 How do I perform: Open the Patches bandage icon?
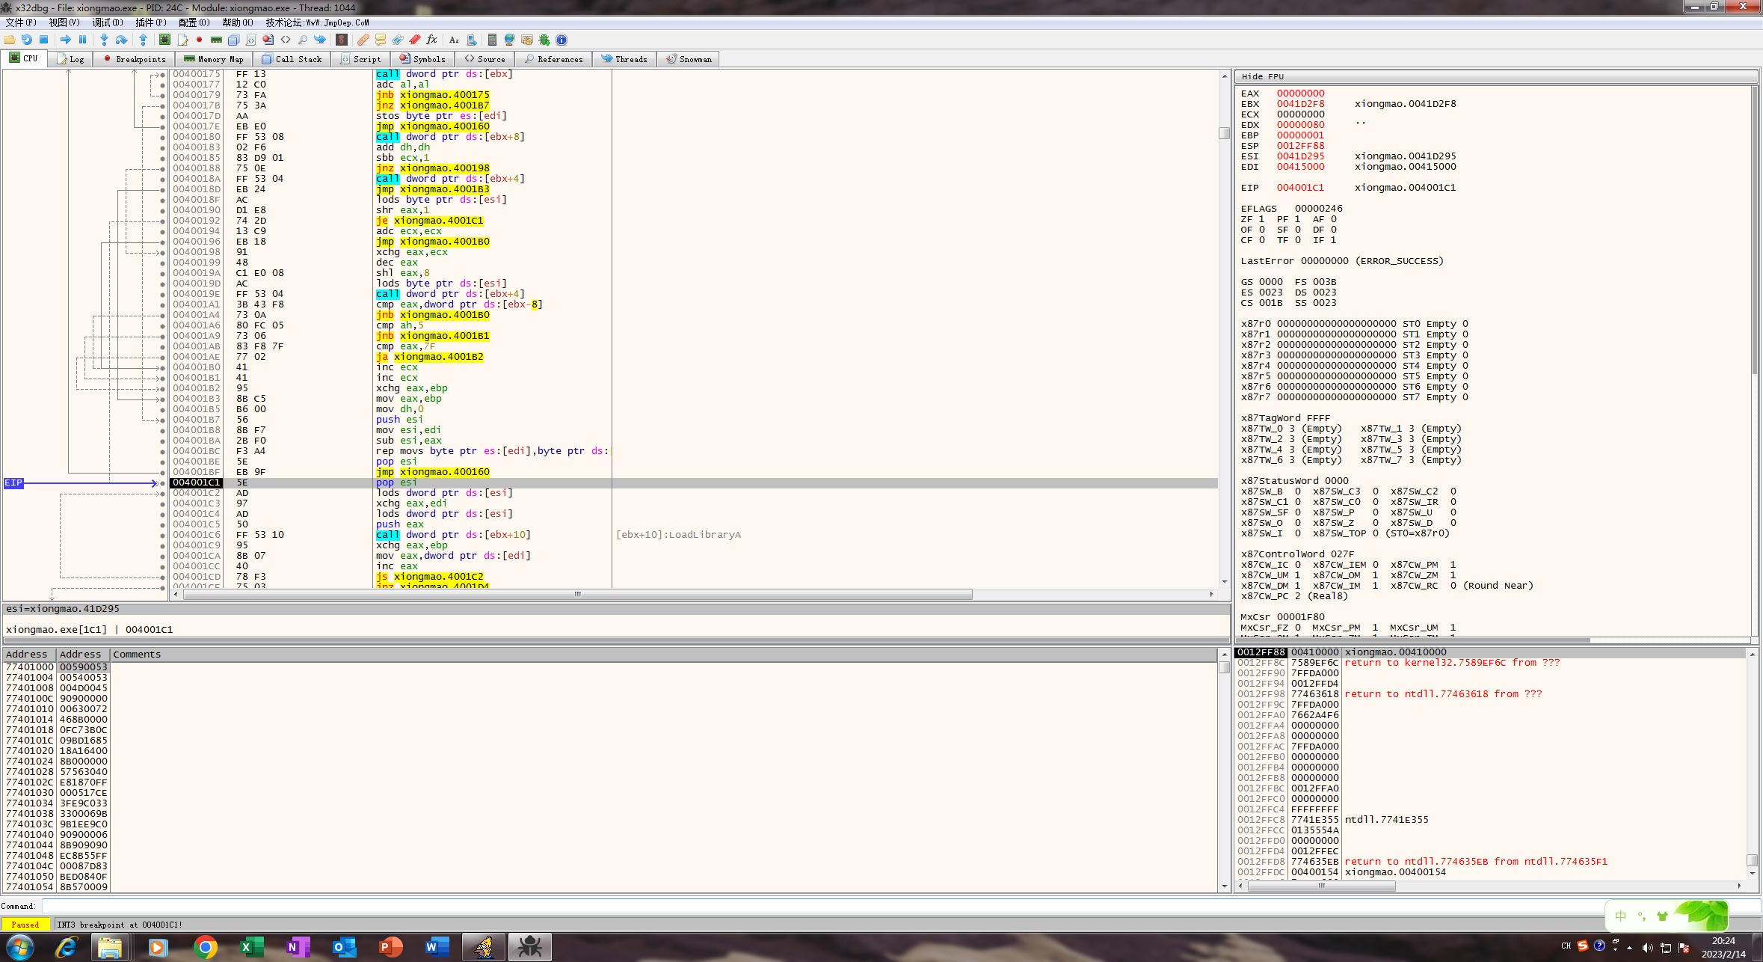click(363, 40)
